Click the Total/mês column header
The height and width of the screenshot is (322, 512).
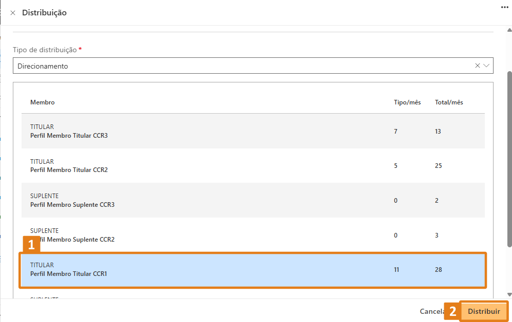point(449,102)
